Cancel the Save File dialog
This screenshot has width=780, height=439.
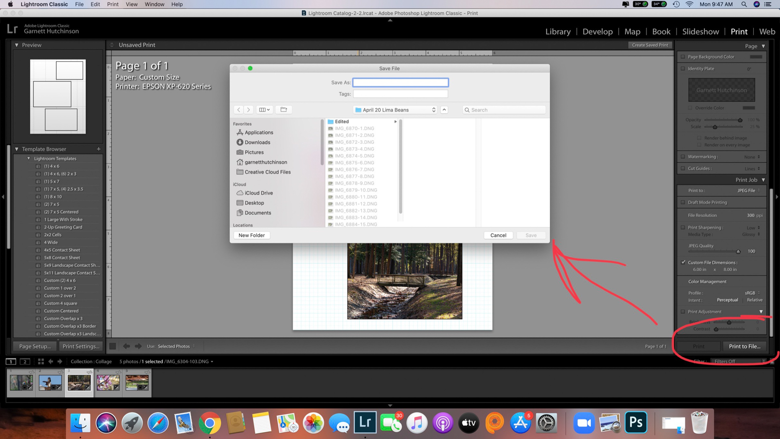498,235
